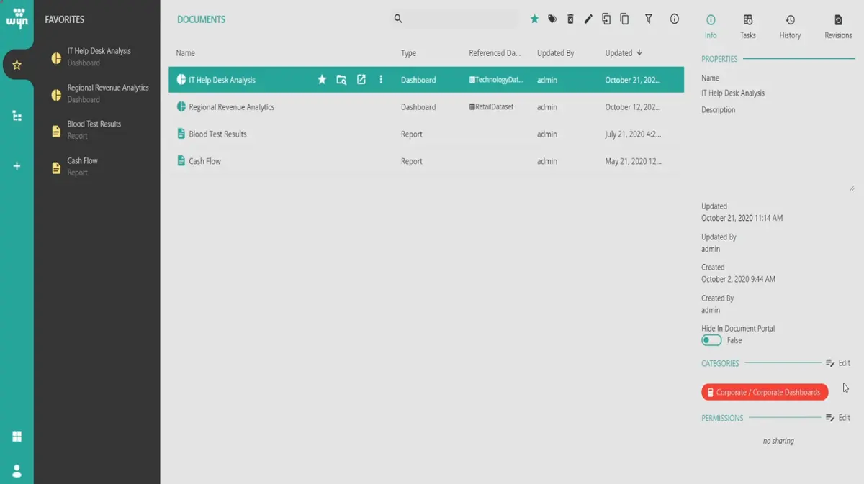Click Edit next to Permissions
The width and height of the screenshot is (864, 484).
point(838,418)
